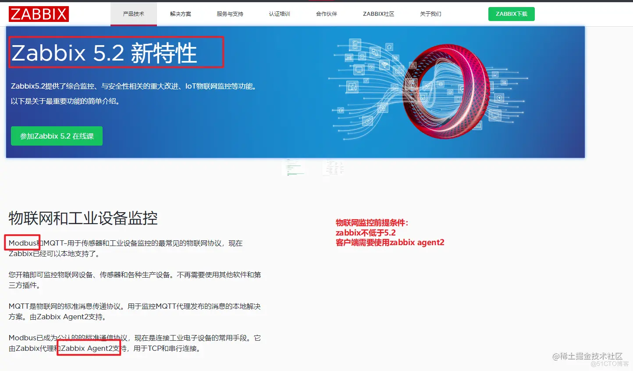
Task: Click the red note 物联网监控前提条件:
Action: (372, 223)
